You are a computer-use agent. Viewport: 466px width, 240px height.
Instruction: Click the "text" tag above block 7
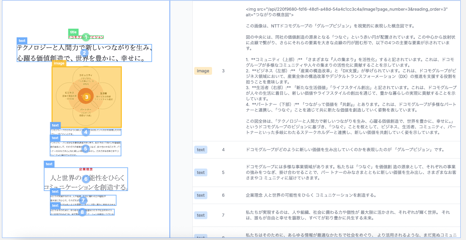55,192
